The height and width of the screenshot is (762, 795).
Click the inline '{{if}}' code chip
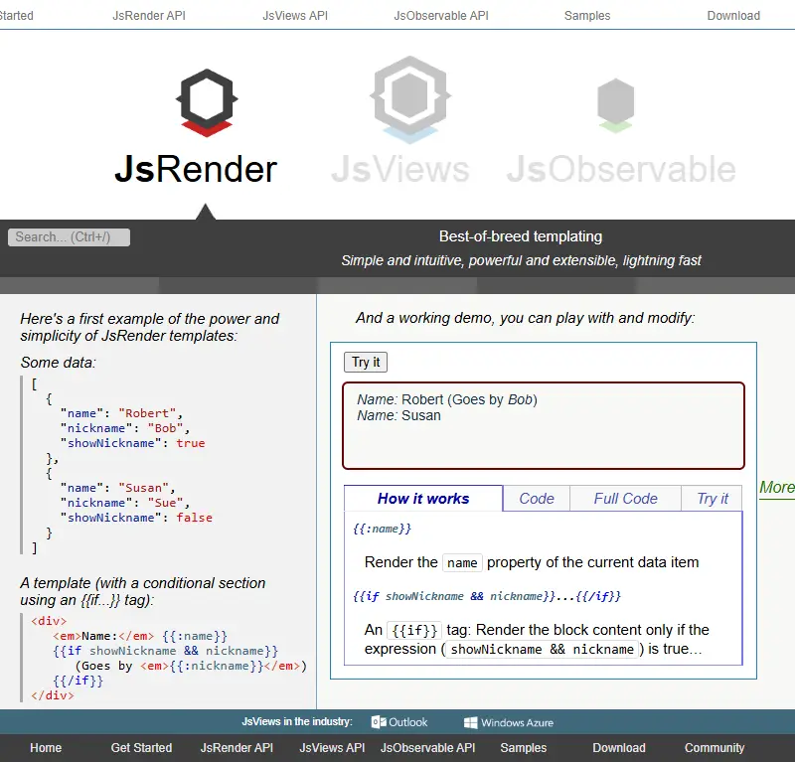click(x=414, y=630)
